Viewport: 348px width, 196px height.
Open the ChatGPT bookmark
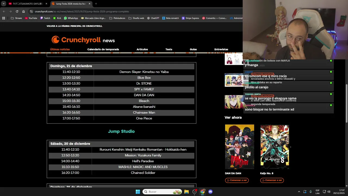click(153, 18)
